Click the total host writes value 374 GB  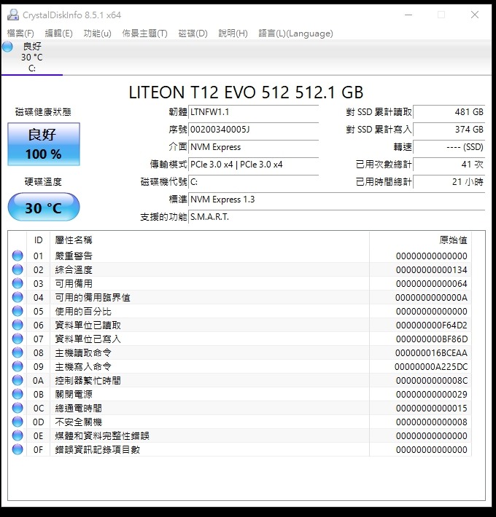tap(449, 130)
